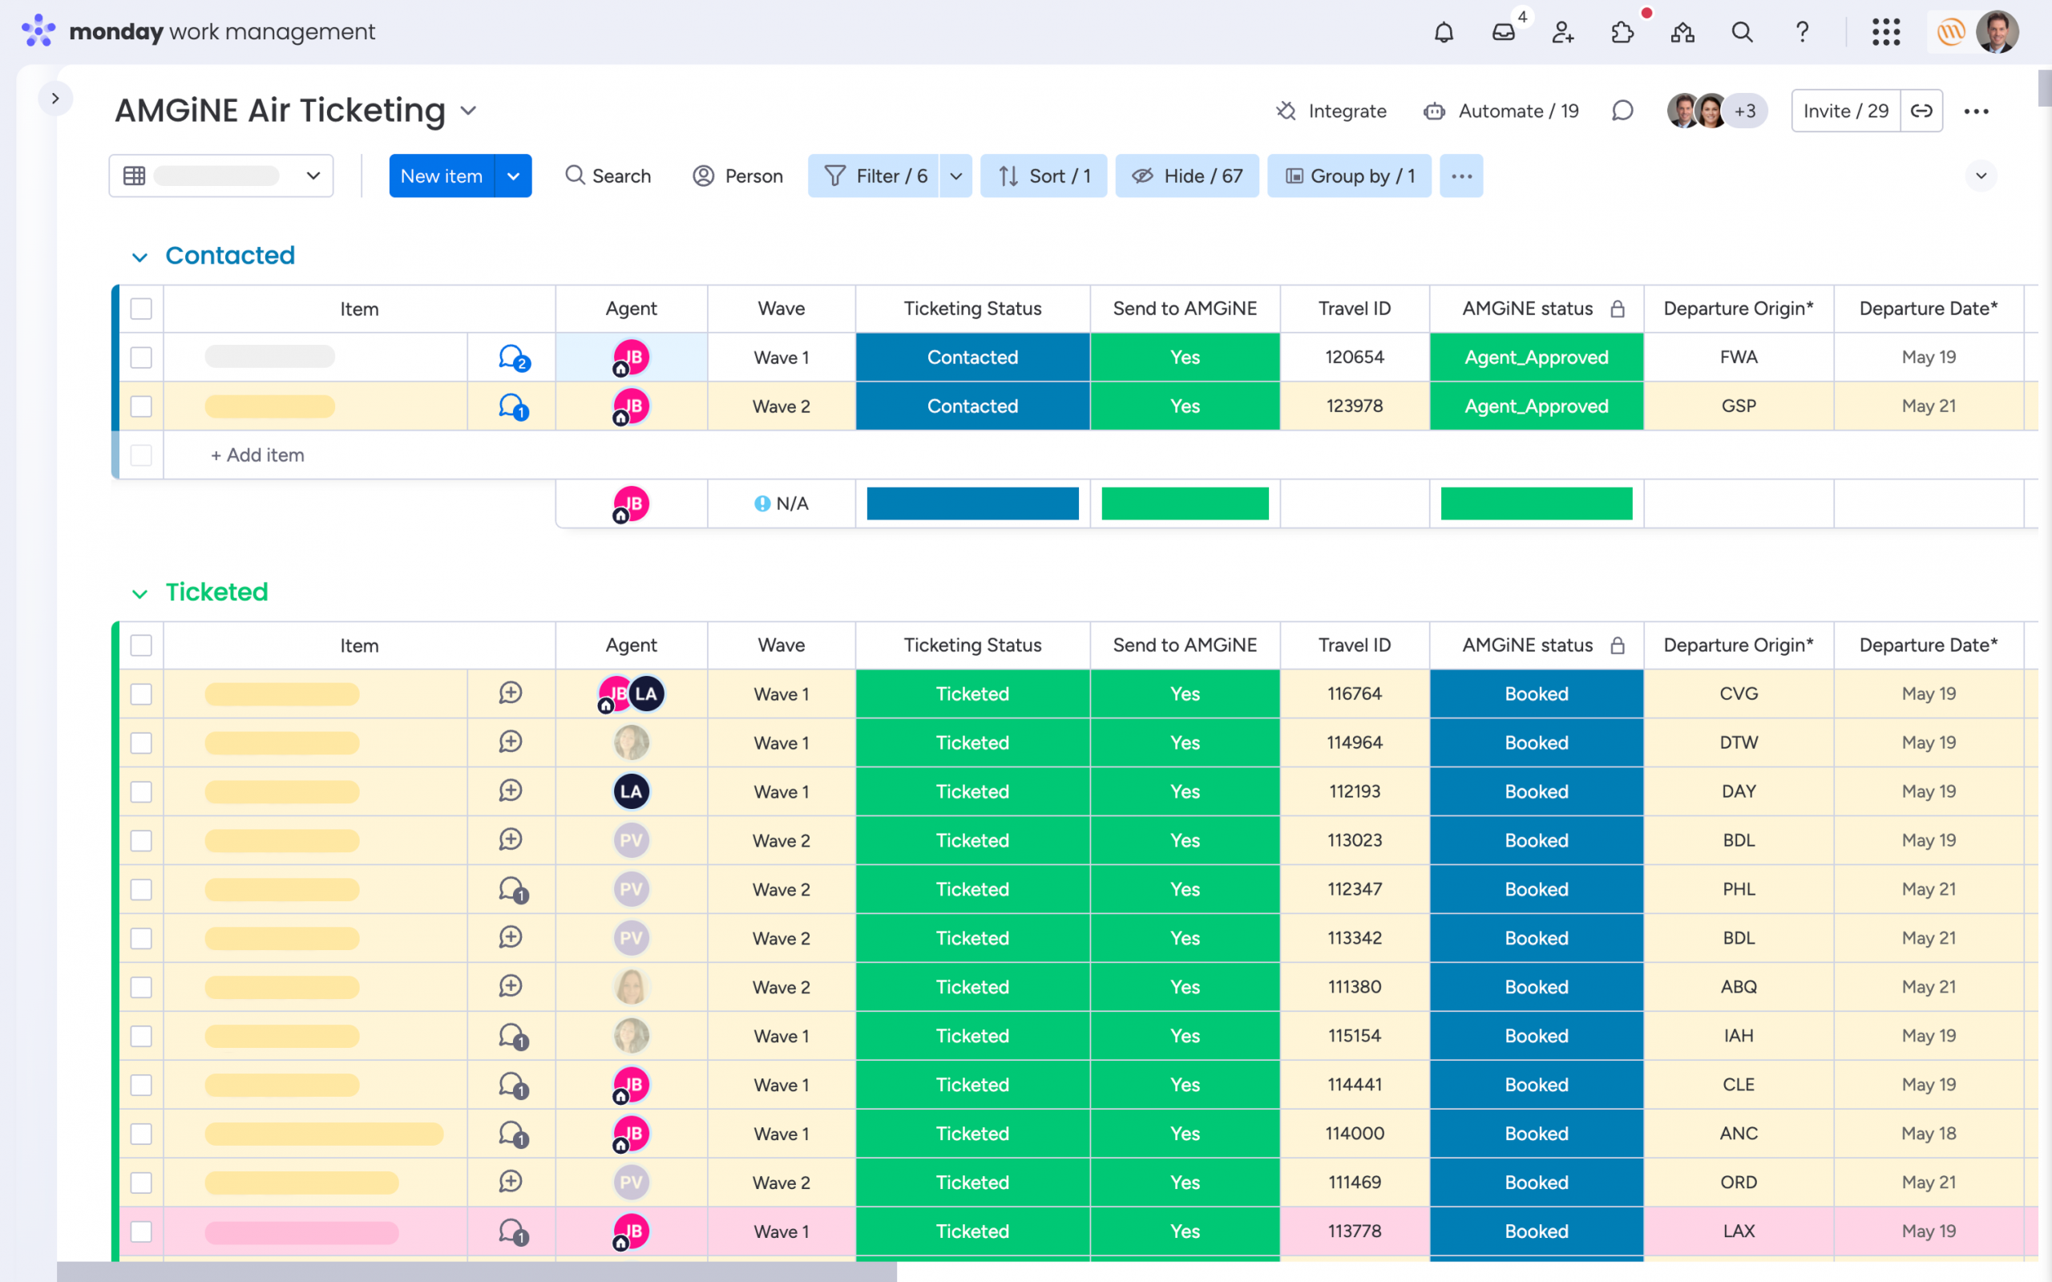This screenshot has width=2052, height=1282.
Task: Click + Add item in Contacted
Action: [257, 455]
